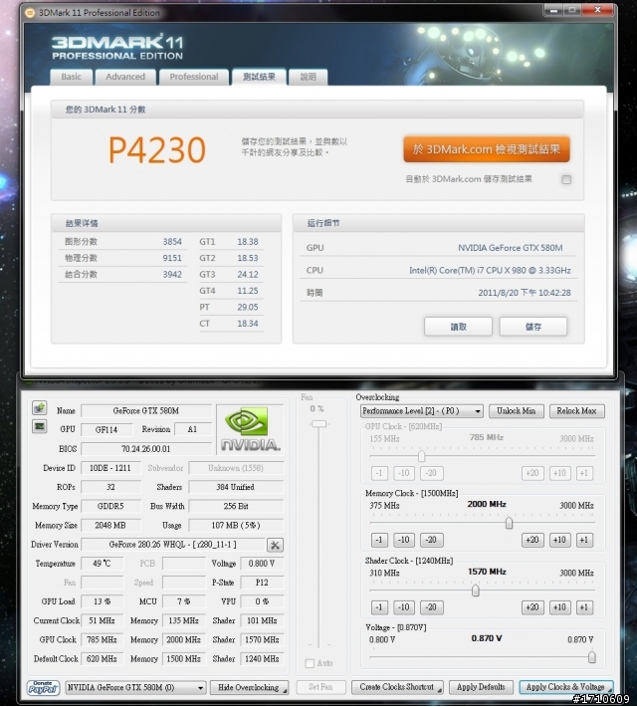The image size is (637, 707).
Task: Click Relock Max button
Action: coord(576,411)
